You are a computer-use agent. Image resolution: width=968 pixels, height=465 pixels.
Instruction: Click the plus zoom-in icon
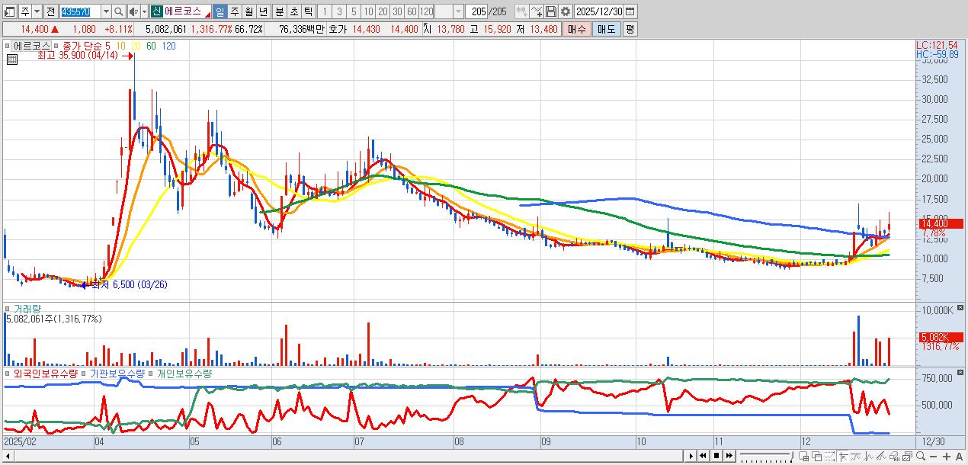tap(947, 457)
